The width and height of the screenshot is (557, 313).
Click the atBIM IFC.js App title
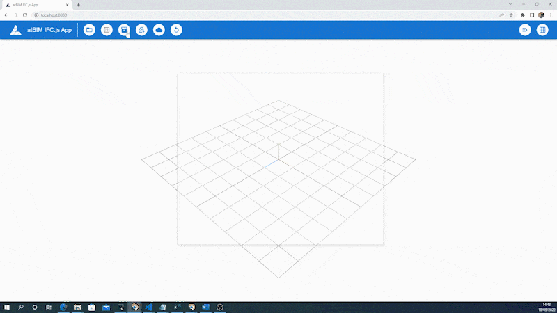(x=49, y=30)
